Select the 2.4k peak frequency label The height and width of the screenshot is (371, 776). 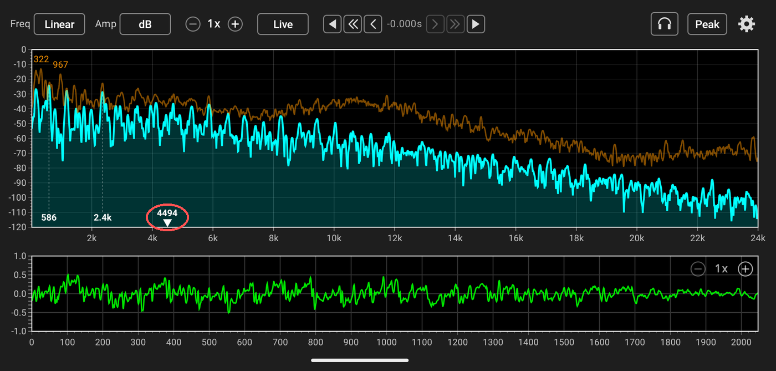click(x=103, y=217)
